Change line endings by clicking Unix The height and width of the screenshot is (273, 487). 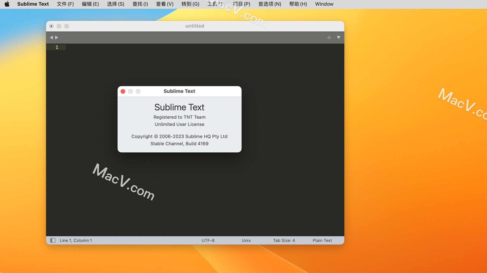pyautogui.click(x=246, y=240)
